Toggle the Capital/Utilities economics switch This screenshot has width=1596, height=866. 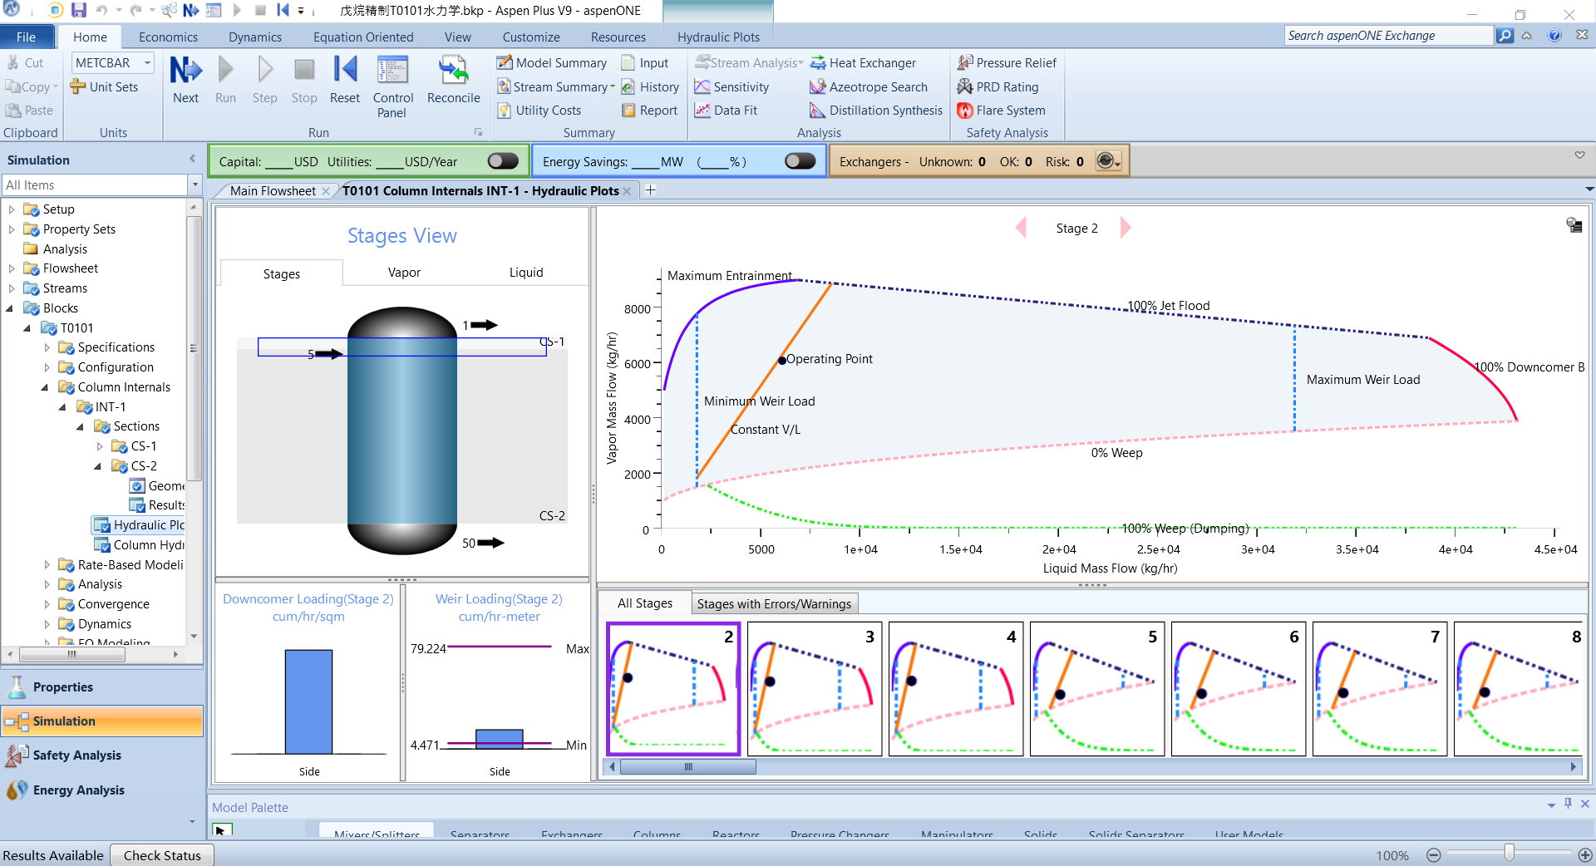pos(503,161)
